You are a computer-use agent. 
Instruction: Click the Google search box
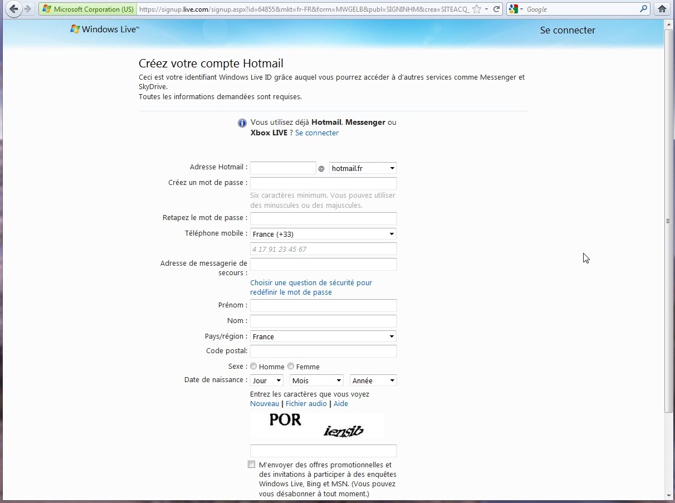581,9
